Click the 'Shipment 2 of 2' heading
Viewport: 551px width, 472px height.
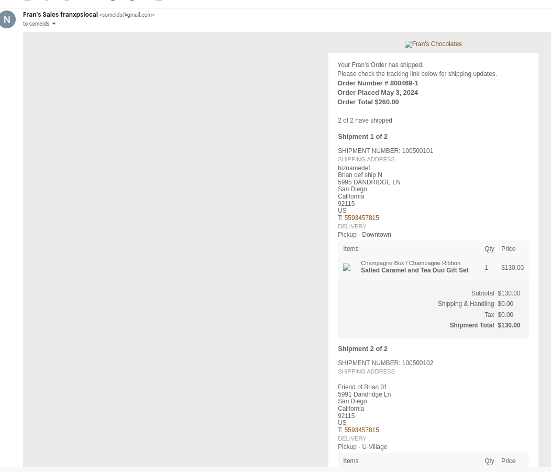362,349
